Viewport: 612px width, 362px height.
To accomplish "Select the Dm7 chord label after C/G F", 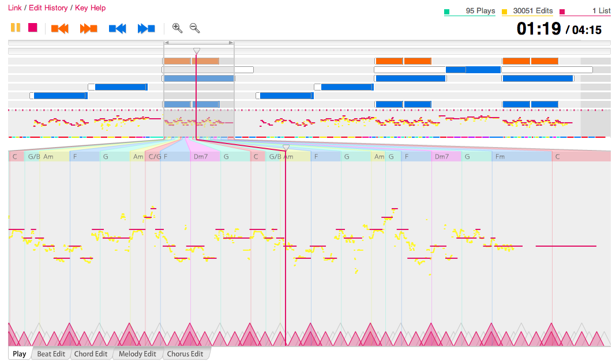I will [201, 156].
